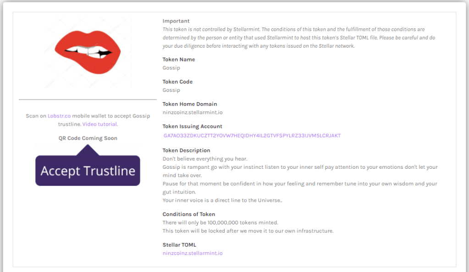Image resolution: width=469 pixels, height=272 pixels.
Task: Click the Token Description heading
Action: (186, 150)
